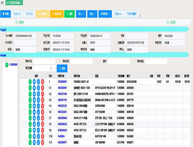Viewport: 193px width, 147px height.
Task: Click the blue list icon in row WGD00252
Action: 34,124
